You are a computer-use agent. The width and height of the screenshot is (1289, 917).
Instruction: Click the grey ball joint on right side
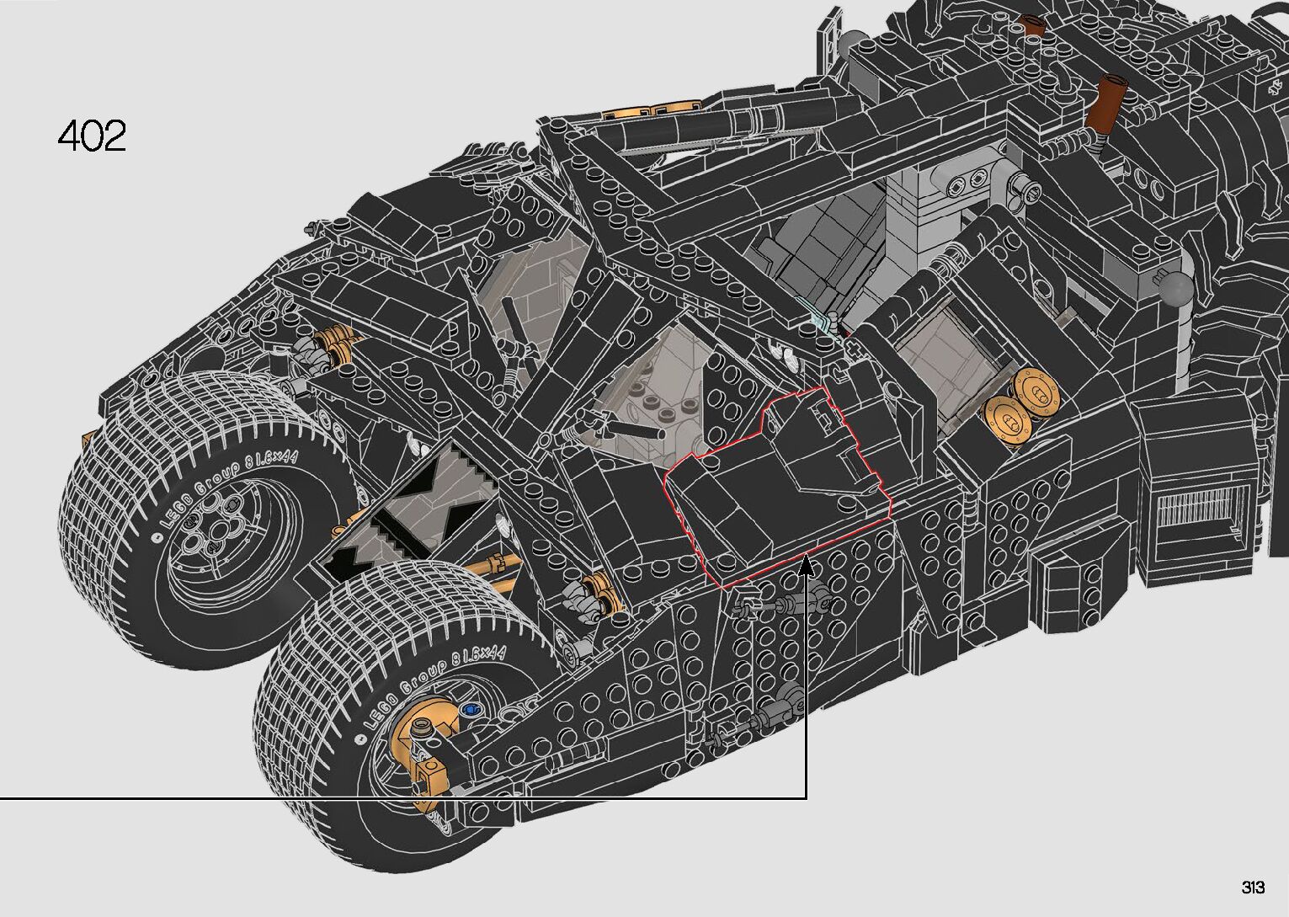[x=1177, y=291]
